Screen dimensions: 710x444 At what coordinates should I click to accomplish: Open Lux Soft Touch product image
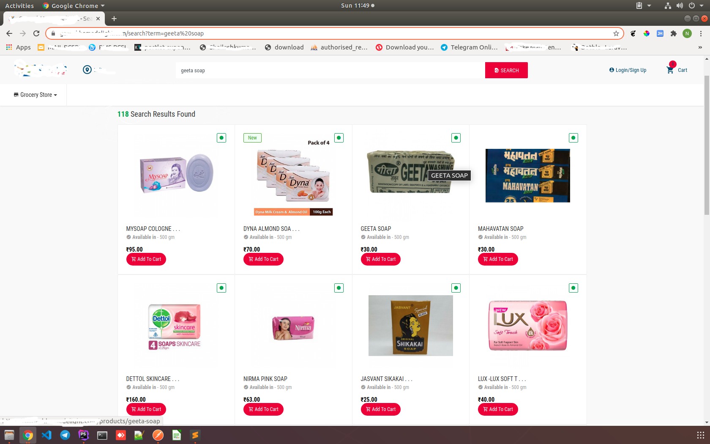click(528, 326)
